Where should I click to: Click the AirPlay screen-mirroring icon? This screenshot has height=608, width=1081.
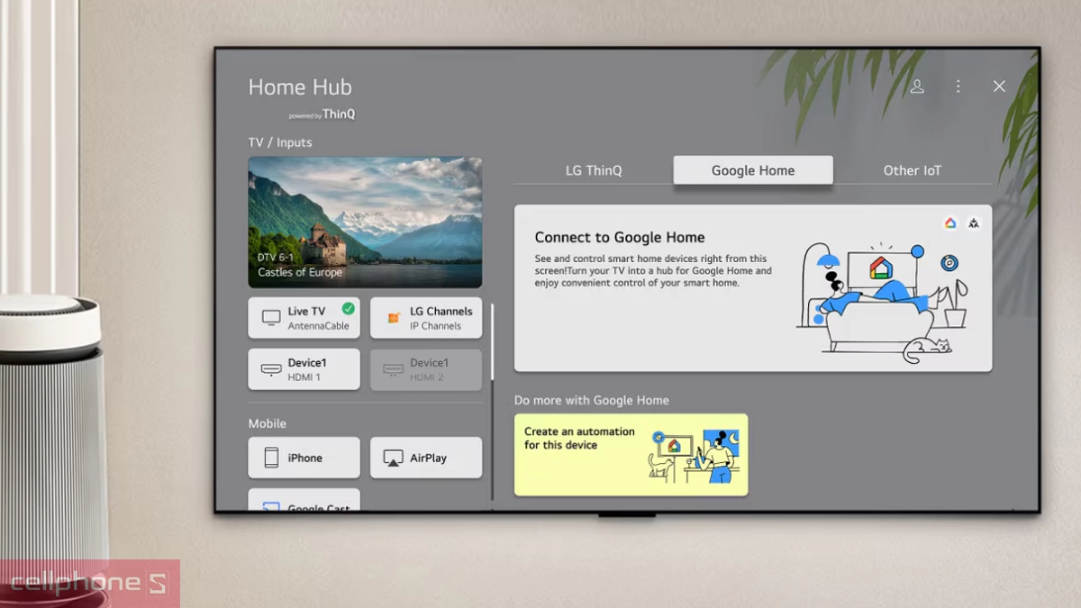(x=393, y=458)
